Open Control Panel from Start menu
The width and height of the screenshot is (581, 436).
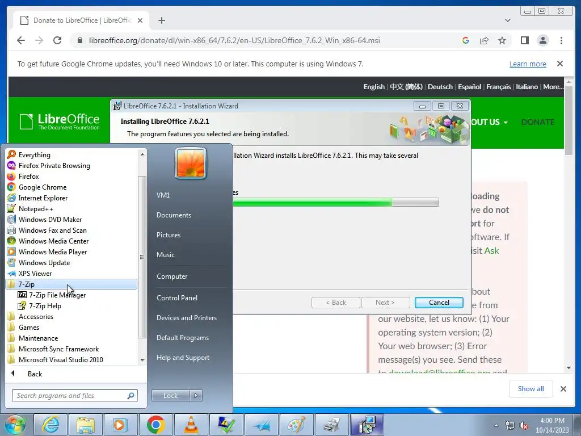click(177, 298)
